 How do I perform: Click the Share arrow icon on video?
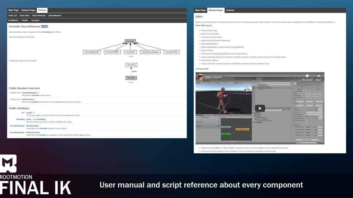318,76
